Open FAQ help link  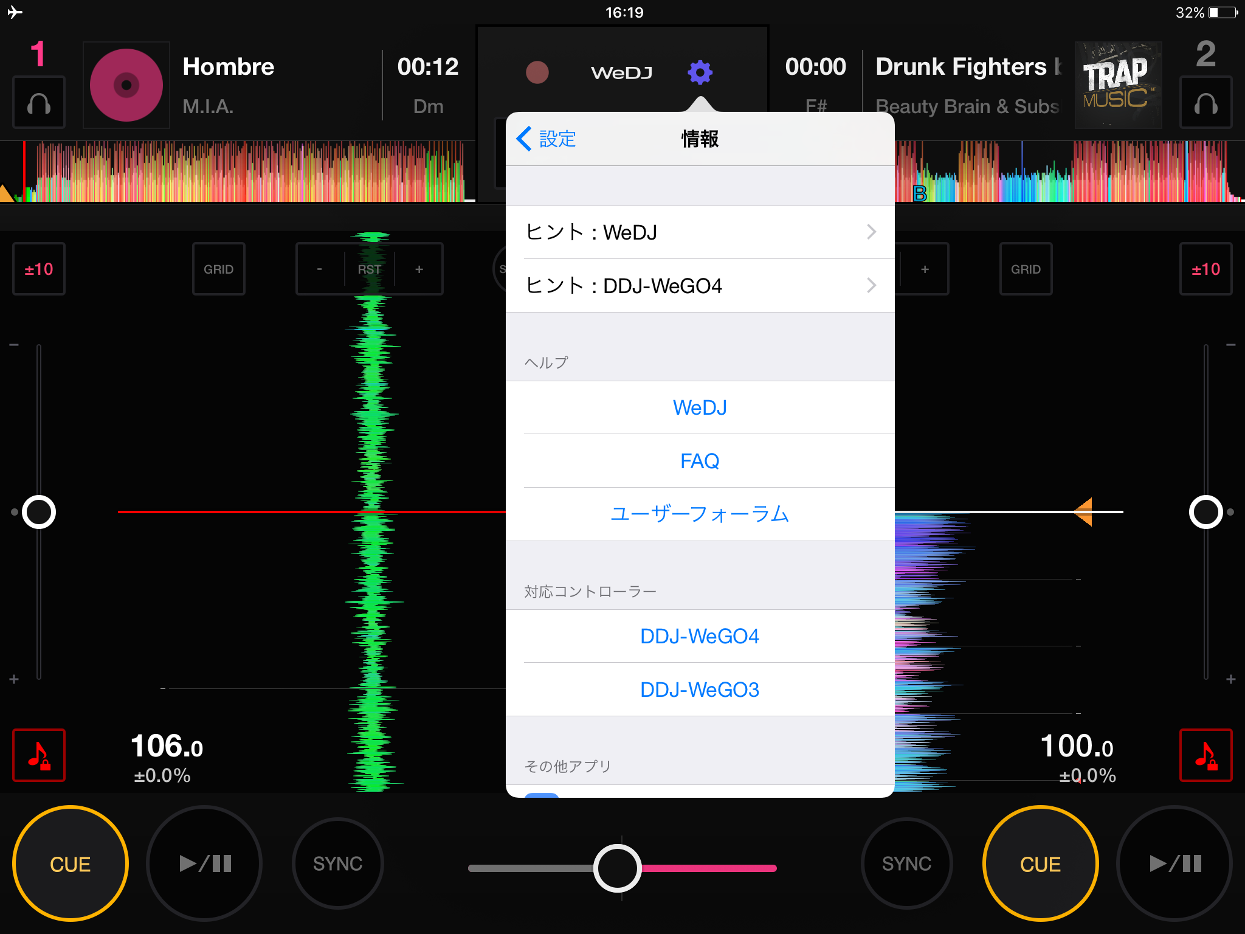coord(700,461)
